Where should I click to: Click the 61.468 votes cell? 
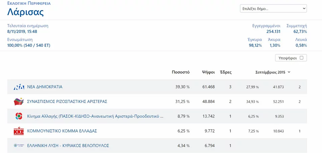click(x=208, y=87)
